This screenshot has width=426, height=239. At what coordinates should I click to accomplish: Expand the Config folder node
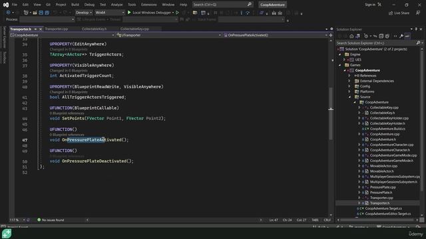click(x=349, y=86)
